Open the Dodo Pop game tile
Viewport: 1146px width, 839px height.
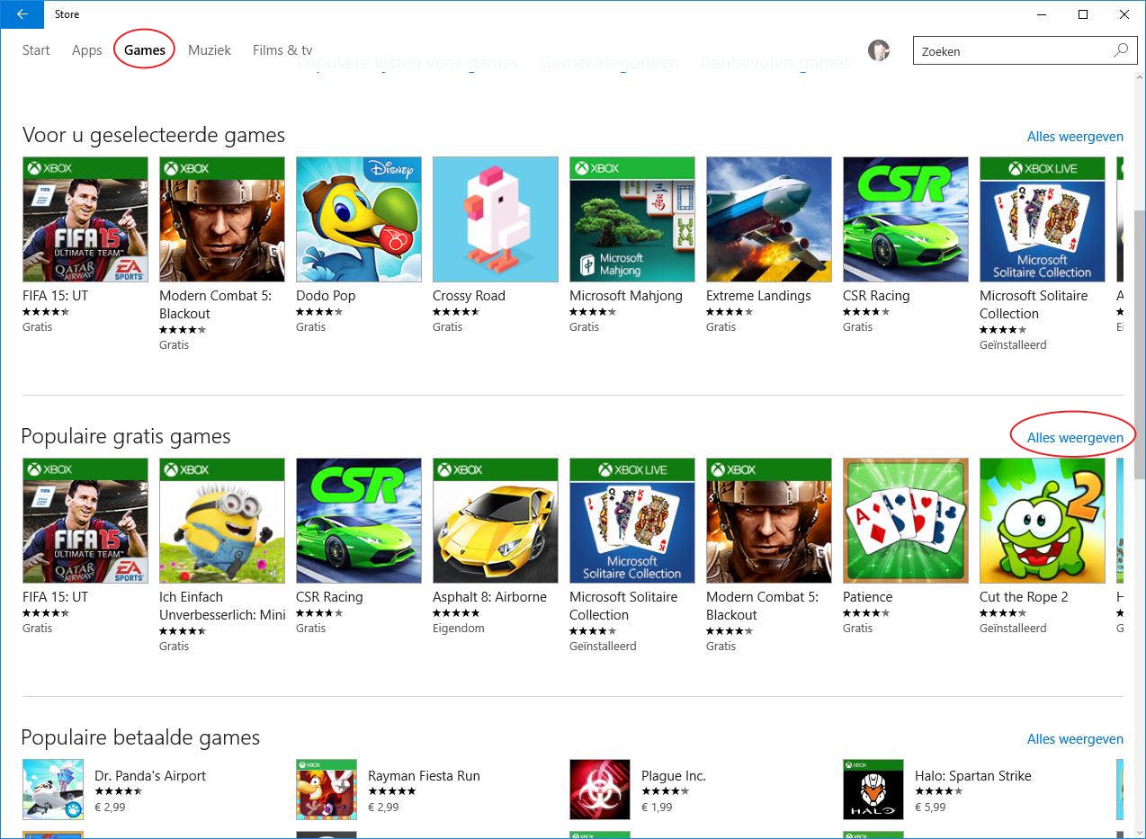coord(359,219)
